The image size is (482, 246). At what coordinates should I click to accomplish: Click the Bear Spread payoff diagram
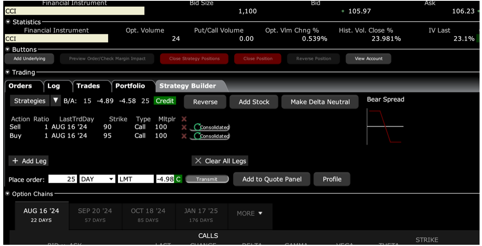tap(385, 126)
